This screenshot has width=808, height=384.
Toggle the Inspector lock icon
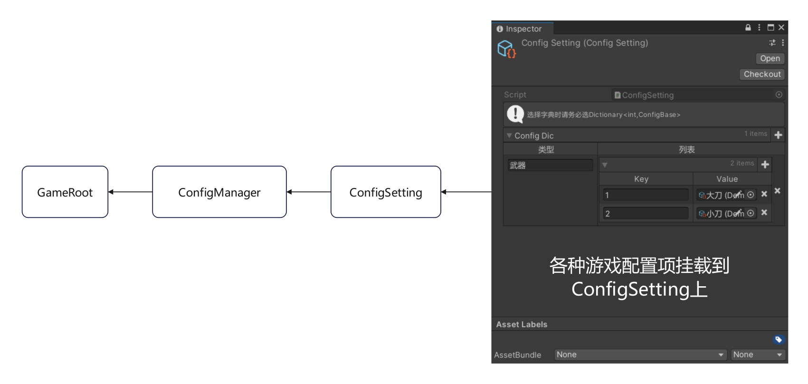748,28
